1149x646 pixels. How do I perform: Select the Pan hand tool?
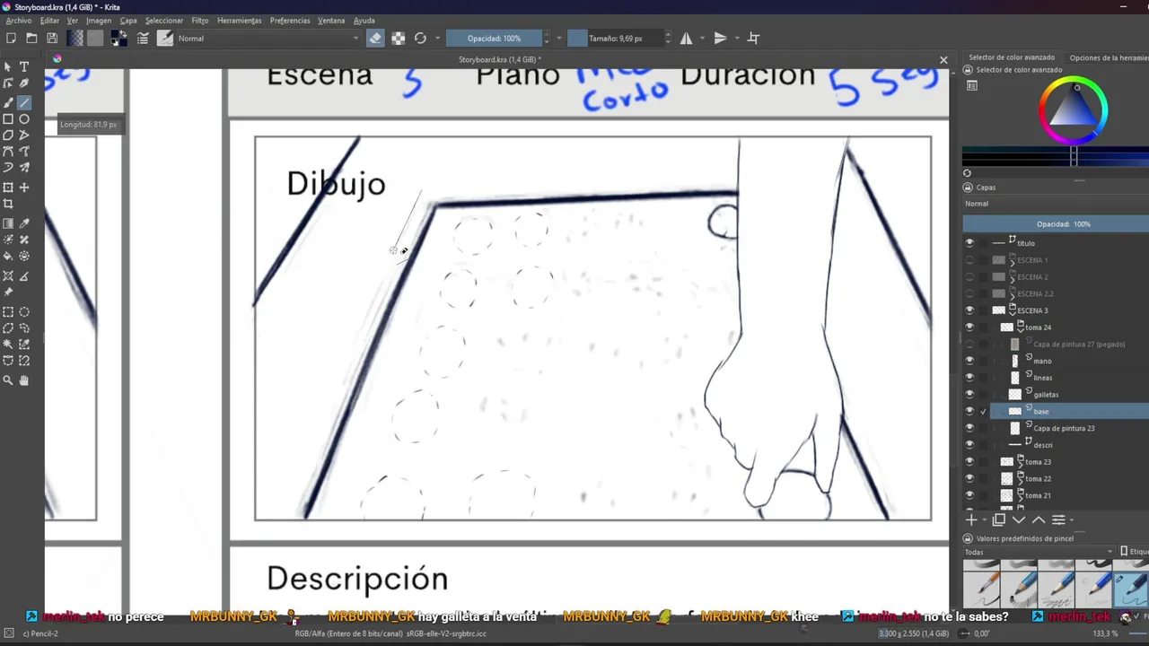24,380
